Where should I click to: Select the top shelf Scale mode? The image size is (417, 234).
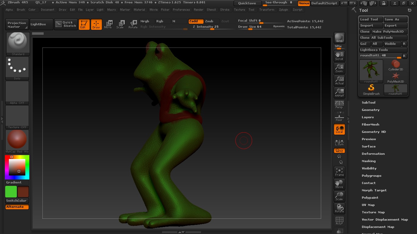120,24
